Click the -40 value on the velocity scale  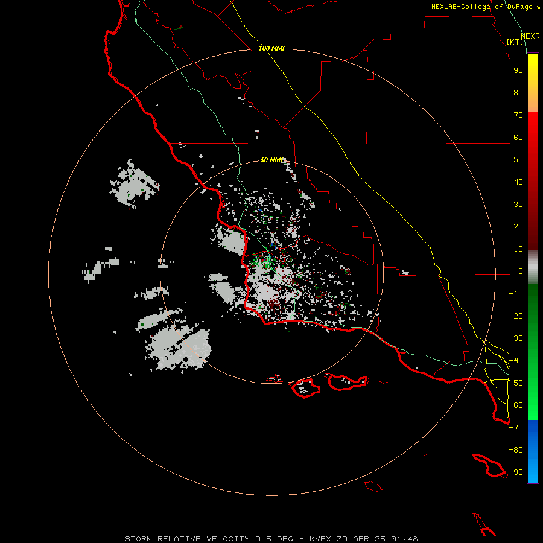(516, 361)
